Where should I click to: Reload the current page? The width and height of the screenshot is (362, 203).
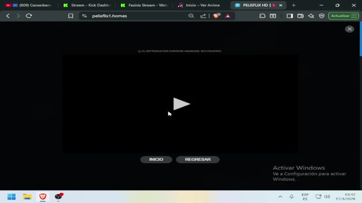click(x=29, y=16)
